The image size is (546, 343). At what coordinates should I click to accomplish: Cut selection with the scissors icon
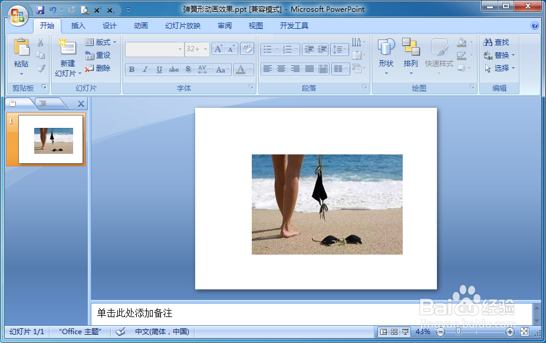tap(41, 42)
